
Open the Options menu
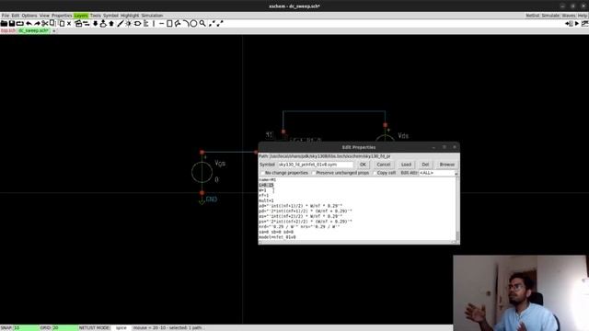click(29, 16)
